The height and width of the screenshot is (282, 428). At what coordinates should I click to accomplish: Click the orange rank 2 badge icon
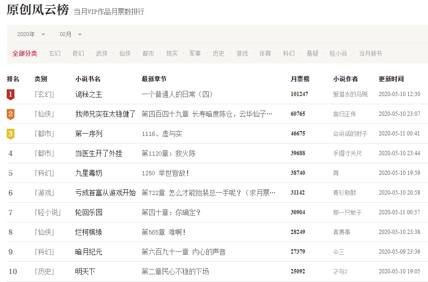tap(11, 114)
